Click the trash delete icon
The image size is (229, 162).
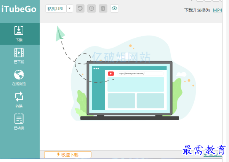(x=103, y=8)
